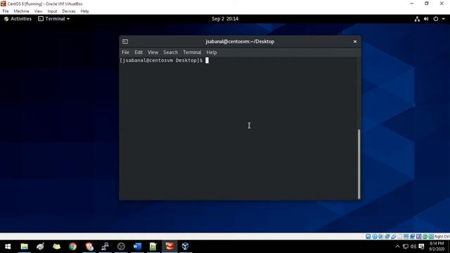Open VirtualBox Devices menu

[69, 11]
